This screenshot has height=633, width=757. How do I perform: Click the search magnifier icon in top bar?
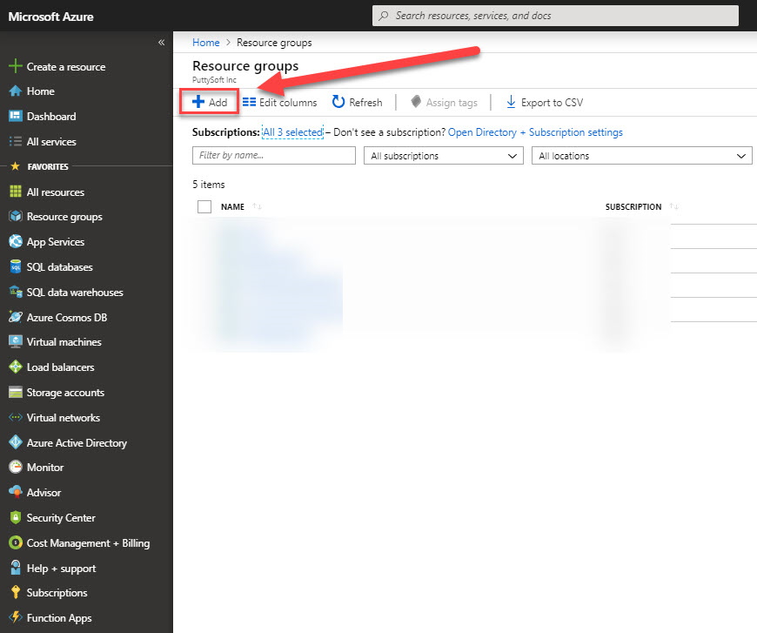384,16
